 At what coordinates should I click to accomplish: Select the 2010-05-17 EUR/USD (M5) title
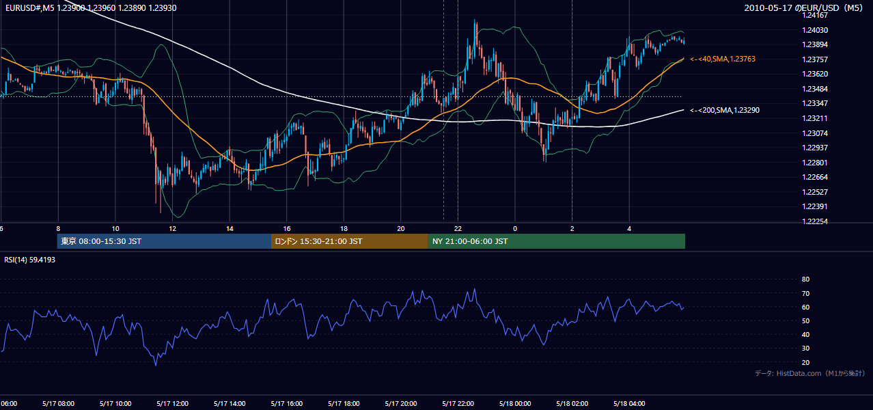(x=805, y=8)
